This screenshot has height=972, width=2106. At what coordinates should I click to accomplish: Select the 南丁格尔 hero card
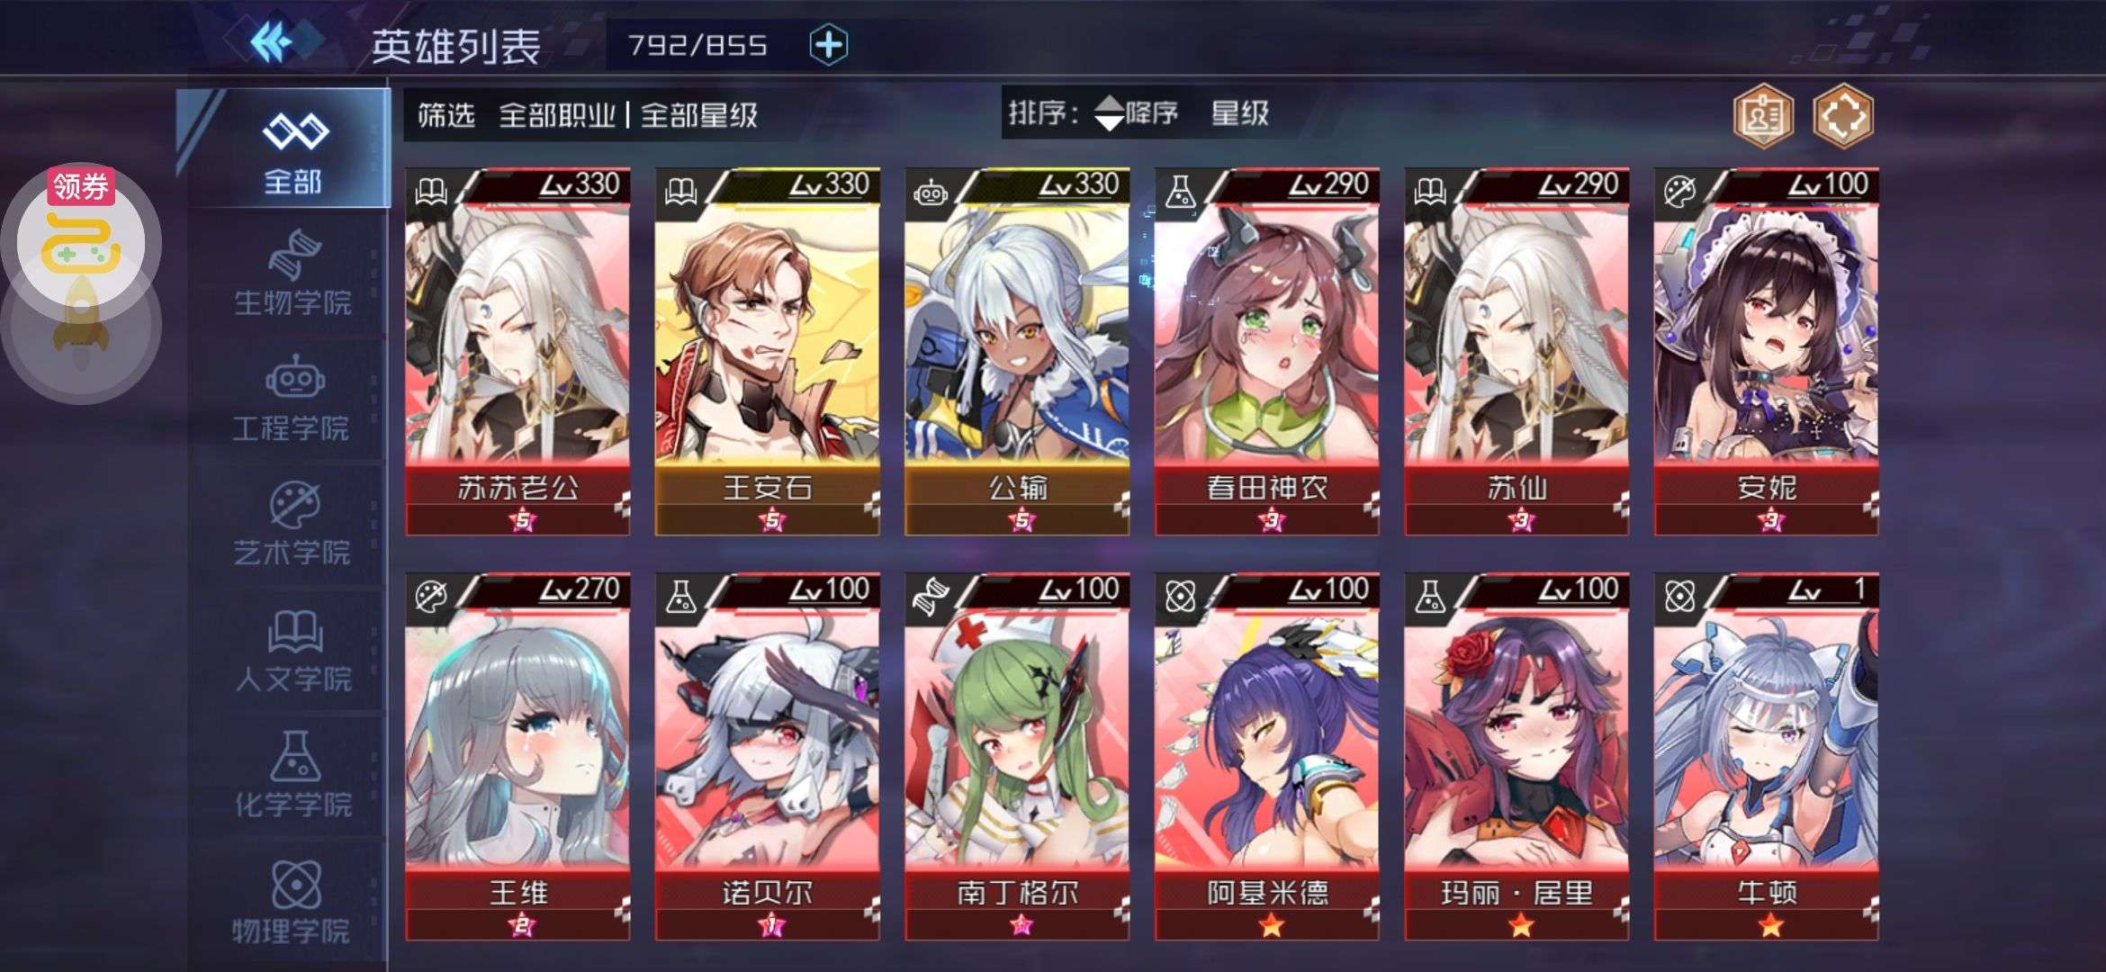1017,757
